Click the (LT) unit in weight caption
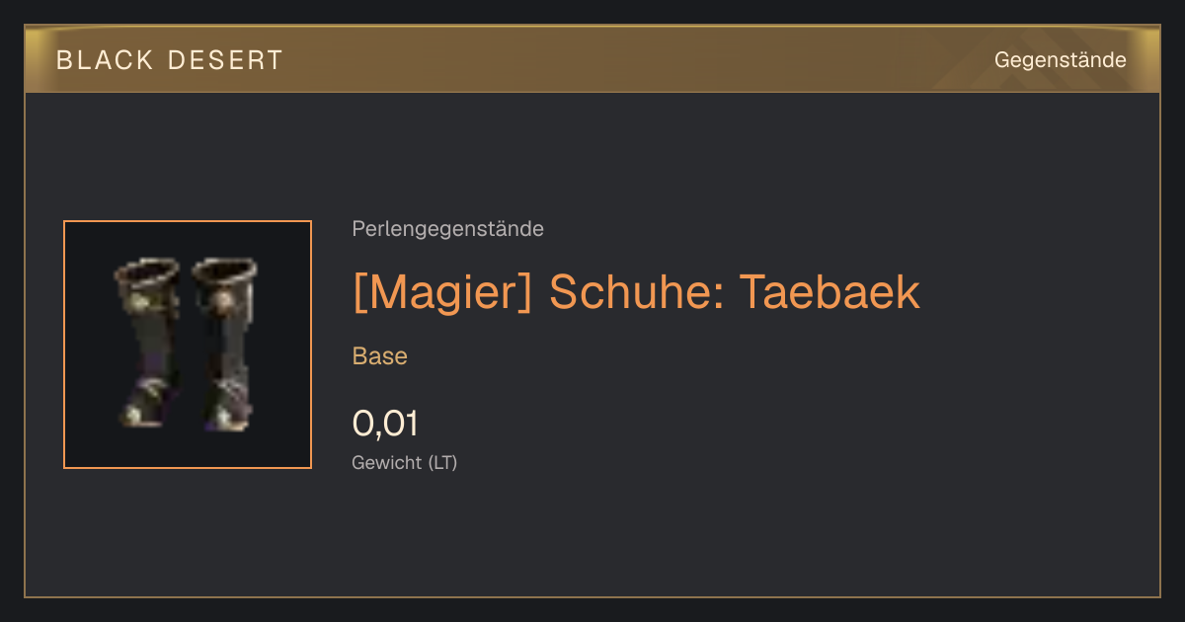This screenshot has width=1185, height=622. pos(442,462)
